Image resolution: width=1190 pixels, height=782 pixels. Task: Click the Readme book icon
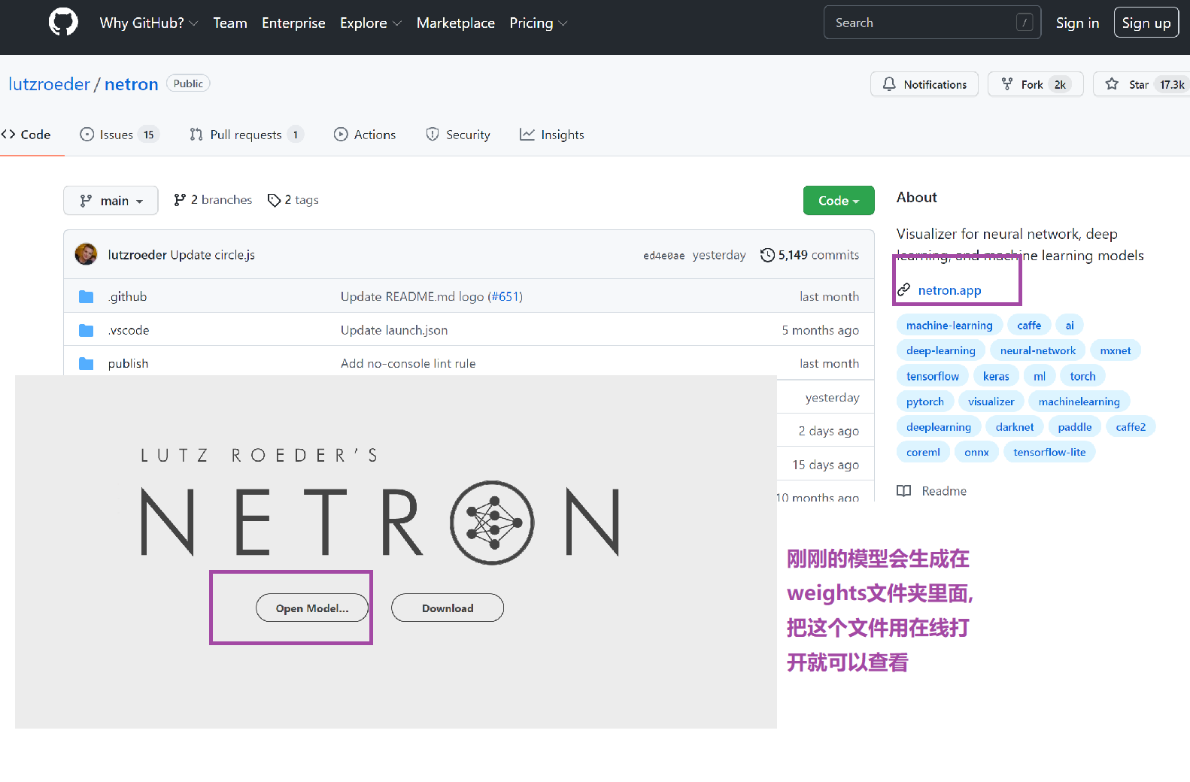[x=904, y=491]
